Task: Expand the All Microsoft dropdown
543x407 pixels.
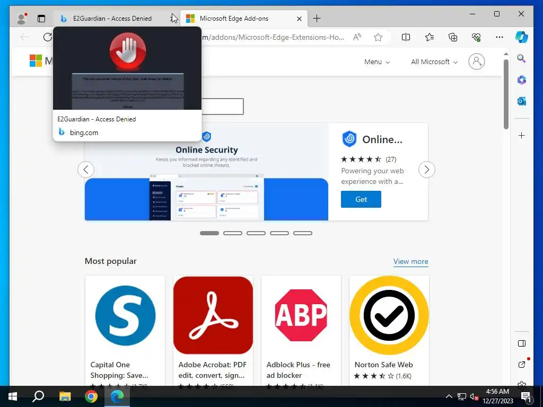Action: (x=434, y=62)
